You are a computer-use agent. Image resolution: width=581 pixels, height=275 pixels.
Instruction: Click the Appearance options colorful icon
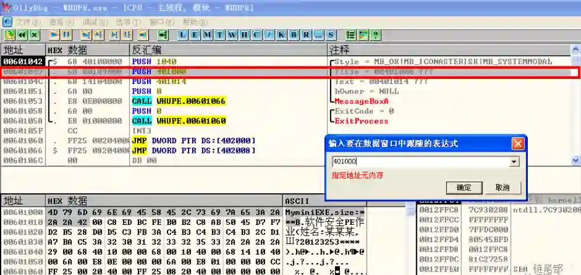[363, 35]
